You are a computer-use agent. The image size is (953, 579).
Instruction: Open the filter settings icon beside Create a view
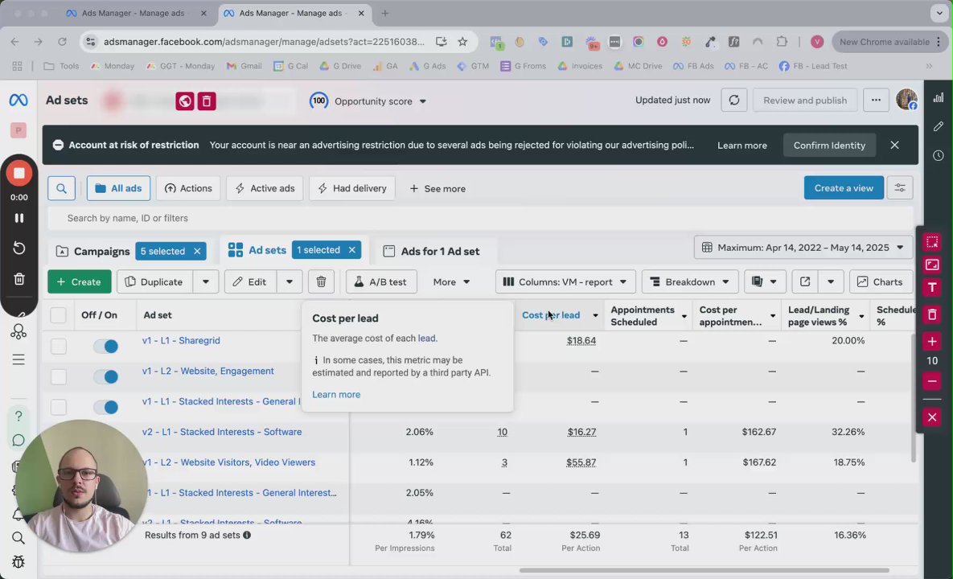point(899,187)
